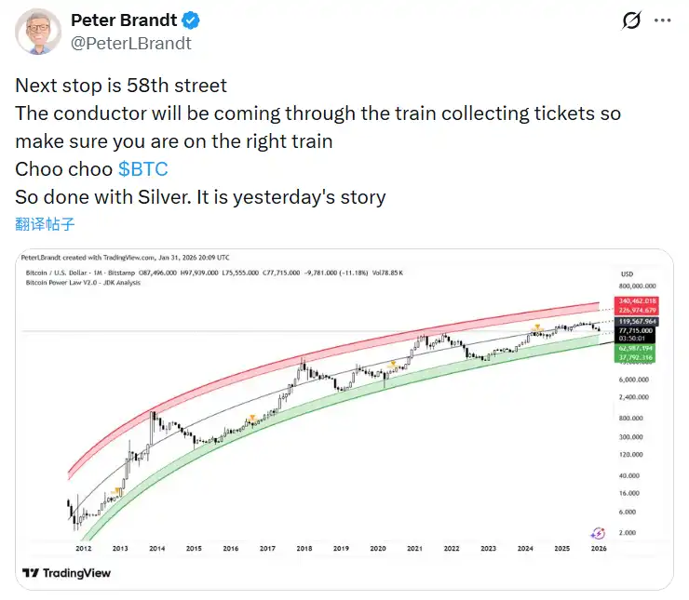
Task: Click the green 62,987.194 price label
Action: (x=638, y=346)
